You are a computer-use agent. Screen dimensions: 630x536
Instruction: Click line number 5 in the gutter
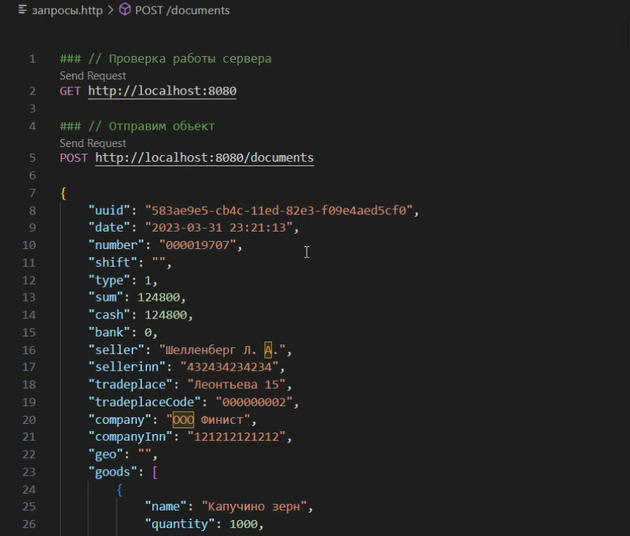point(33,158)
